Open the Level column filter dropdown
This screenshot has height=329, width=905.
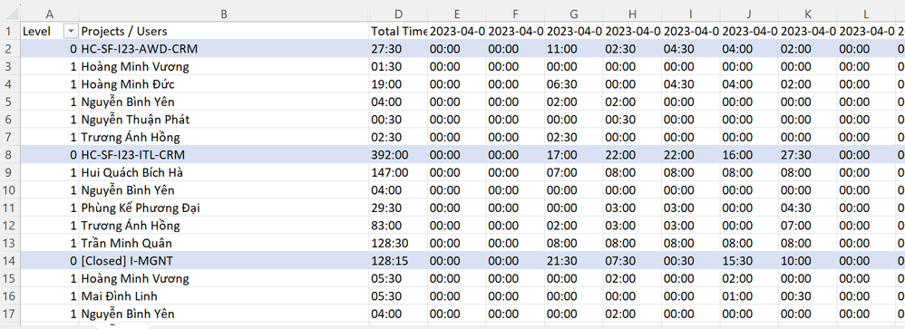tap(71, 31)
